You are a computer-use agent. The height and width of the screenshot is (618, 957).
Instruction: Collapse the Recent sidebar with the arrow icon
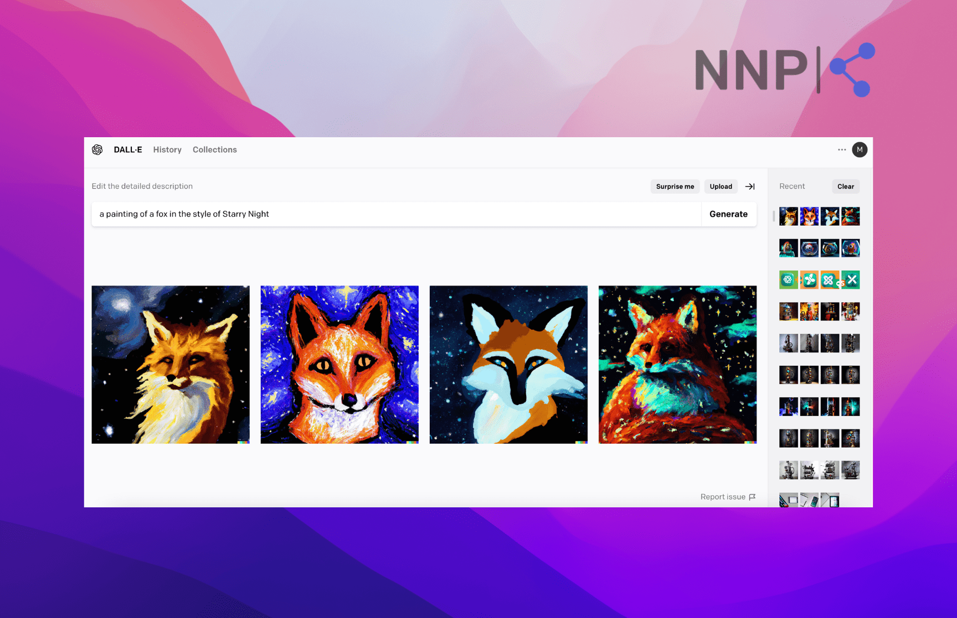click(x=750, y=186)
